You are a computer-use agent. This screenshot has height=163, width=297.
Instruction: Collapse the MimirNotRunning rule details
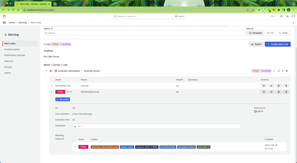(x=52, y=92)
